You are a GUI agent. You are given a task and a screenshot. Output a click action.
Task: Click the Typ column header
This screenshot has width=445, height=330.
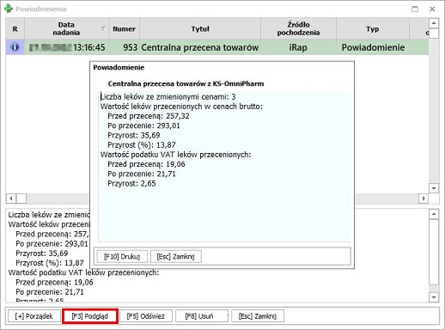click(x=373, y=28)
